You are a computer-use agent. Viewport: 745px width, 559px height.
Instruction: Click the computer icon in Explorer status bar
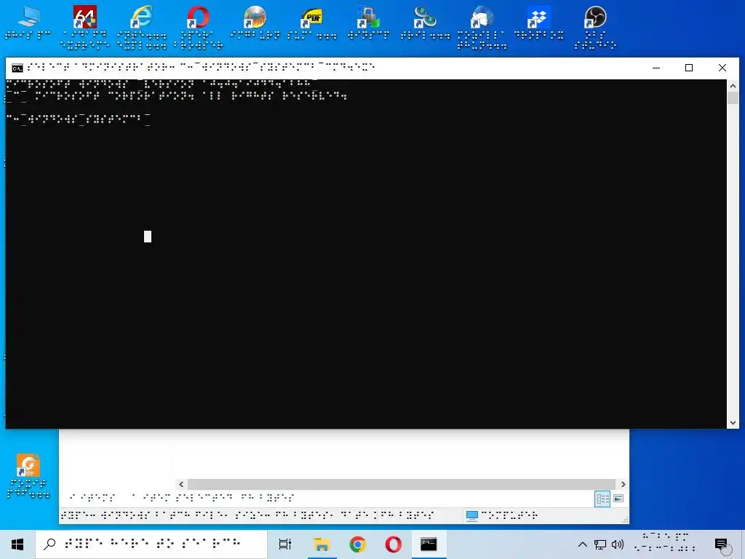tap(471, 516)
